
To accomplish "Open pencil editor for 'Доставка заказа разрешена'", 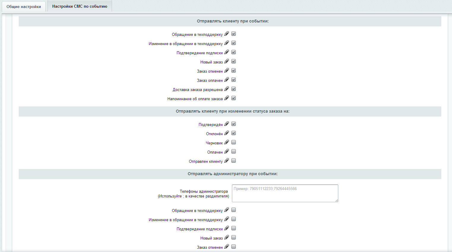I will [227, 89].
